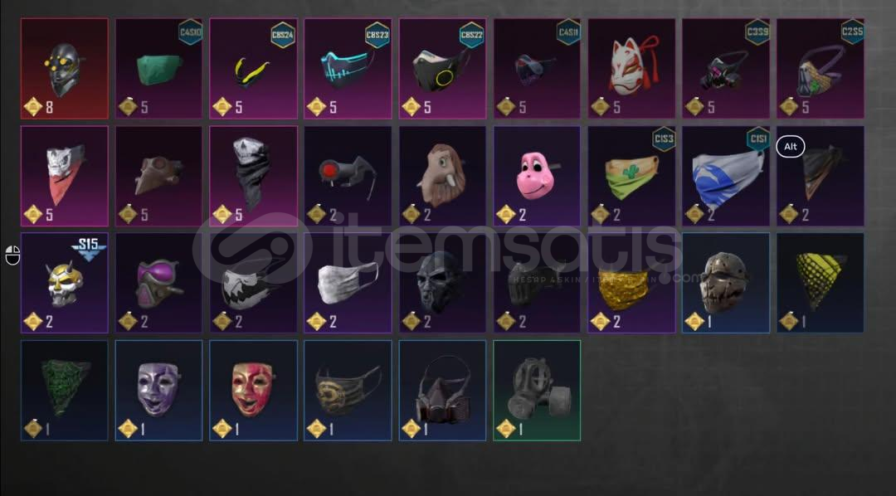Pick the purple theater face mask
896x496 pixels.
coord(158,391)
